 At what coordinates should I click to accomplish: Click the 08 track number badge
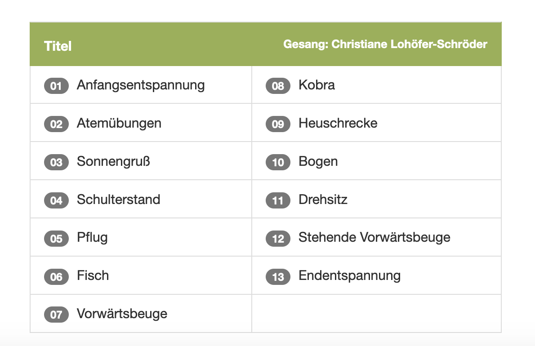pos(278,85)
